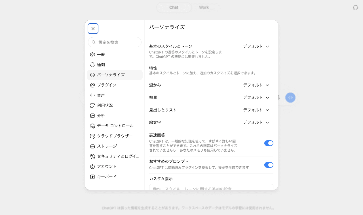Click the lightning icon beside キーボード
The width and height of the screenshot is (363, 215).
[92, 177]
